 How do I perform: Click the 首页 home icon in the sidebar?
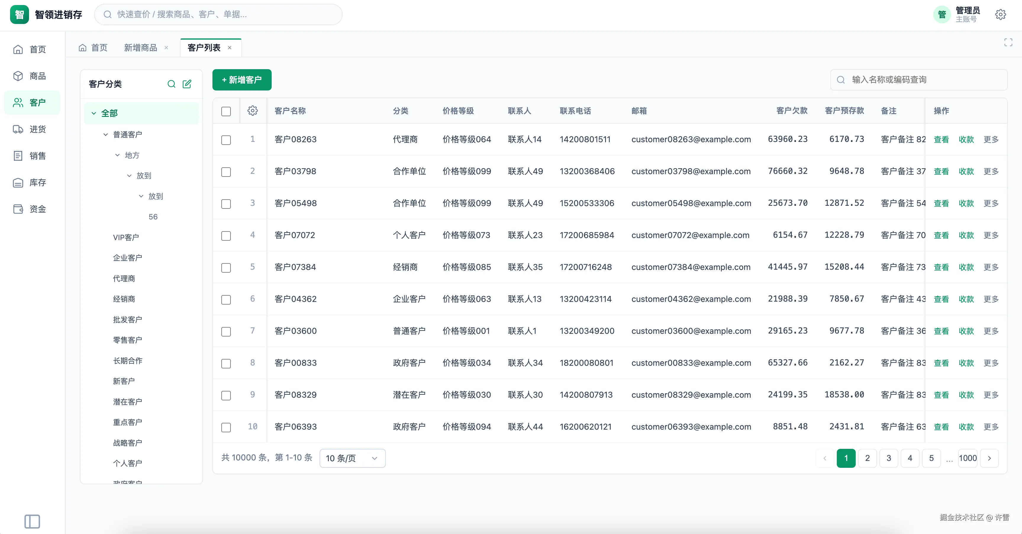point(18,49)
